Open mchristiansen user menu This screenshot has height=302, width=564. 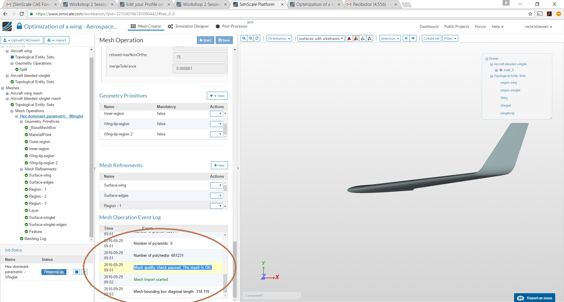point(538,26)
